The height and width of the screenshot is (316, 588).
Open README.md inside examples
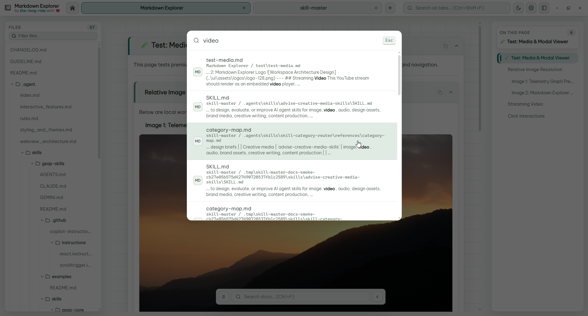coord(63,288)
